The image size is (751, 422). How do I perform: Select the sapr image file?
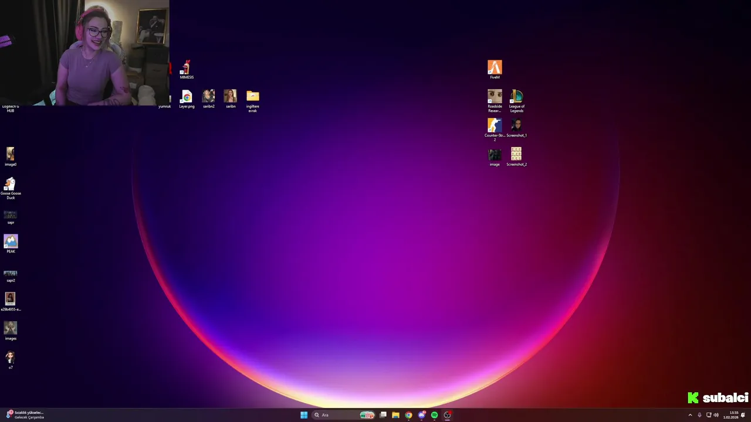pyautogui.click(x=11, y=217)
